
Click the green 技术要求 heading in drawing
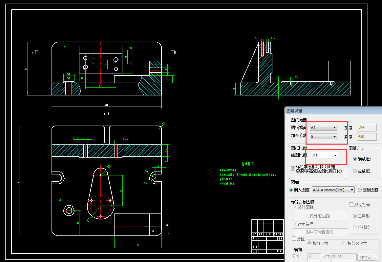pos(247,164)
